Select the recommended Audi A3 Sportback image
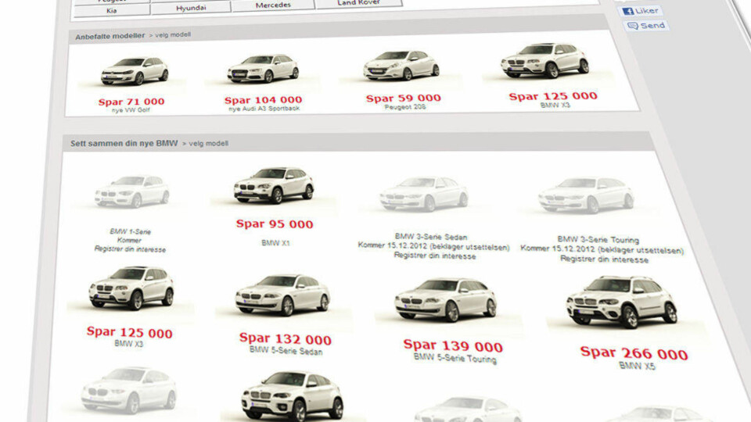The height and width of the screenshot is (422, 751). click(x=263, y=69)
